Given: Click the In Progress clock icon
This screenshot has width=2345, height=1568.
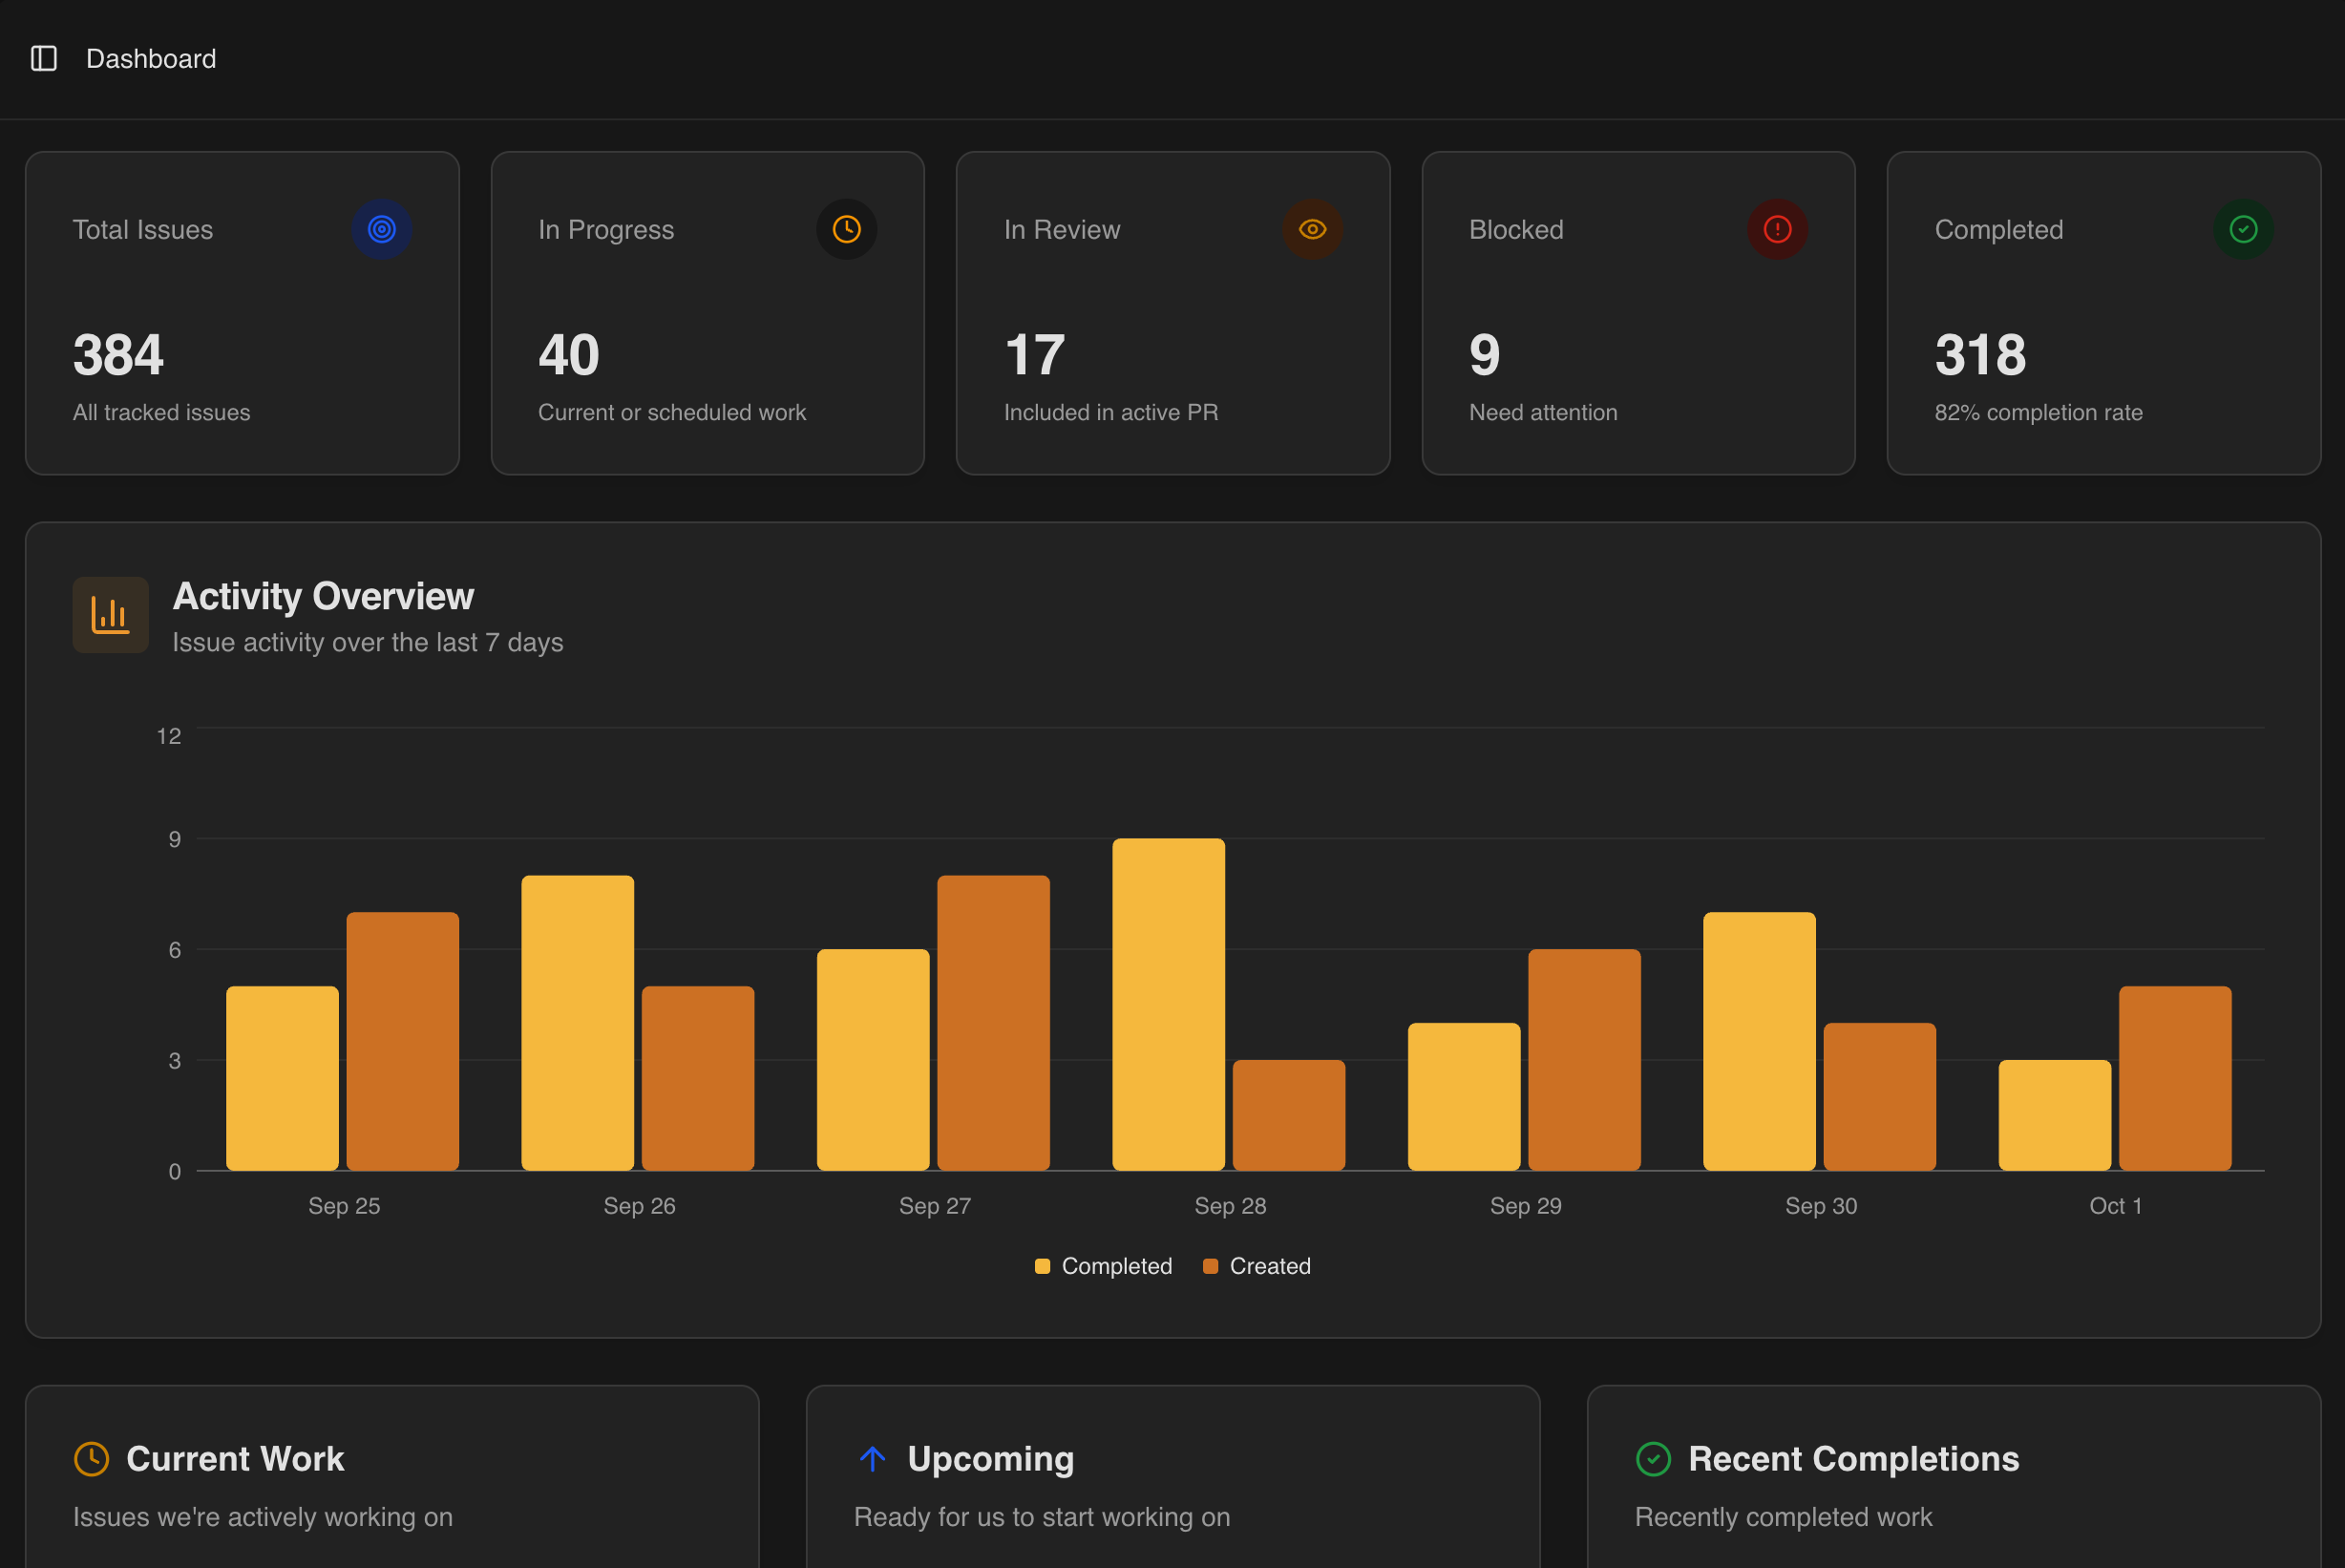Looking at the screenshot, I should [x=847, y=229].
